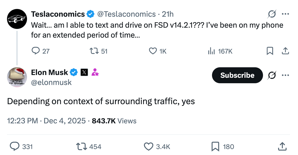Repost the Teslaconomics tweet

pyautogui.click(x=93, y=51)
